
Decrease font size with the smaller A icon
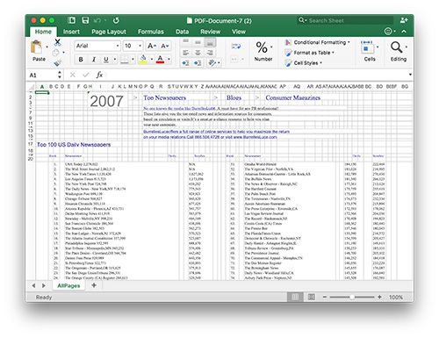pyautogui.click(x=165, y=46)
